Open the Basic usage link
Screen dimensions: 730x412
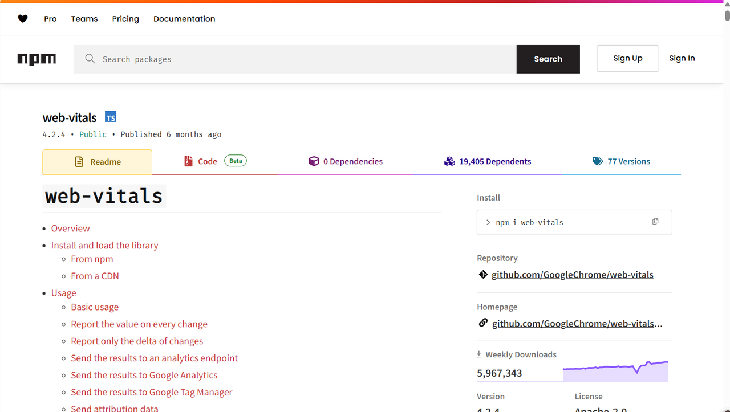[x=95, y=307]
